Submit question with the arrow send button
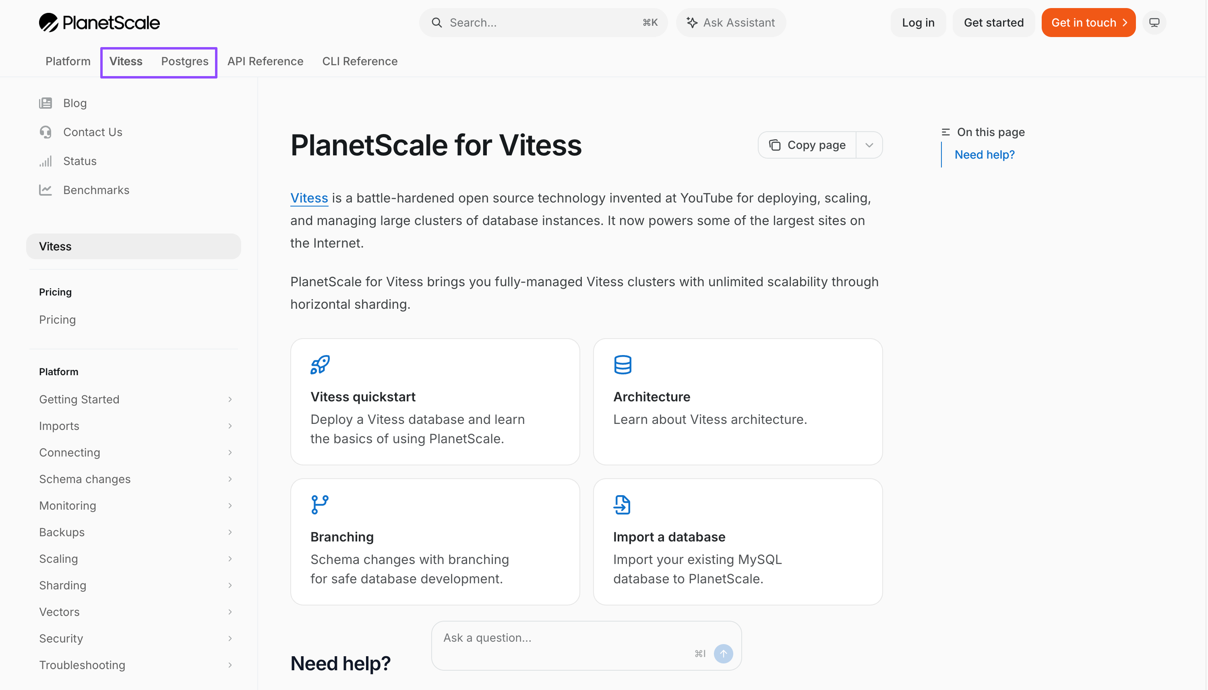This screenshot has width=1208, height=690. (723, 653)
